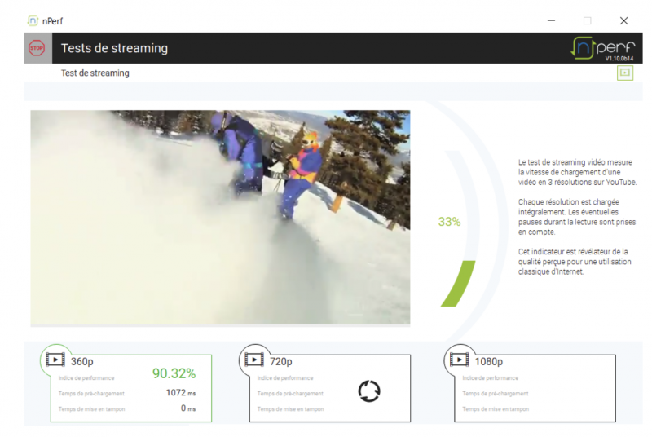Click the 90.32% performance score
652x437 pixels.
(174, 373)
